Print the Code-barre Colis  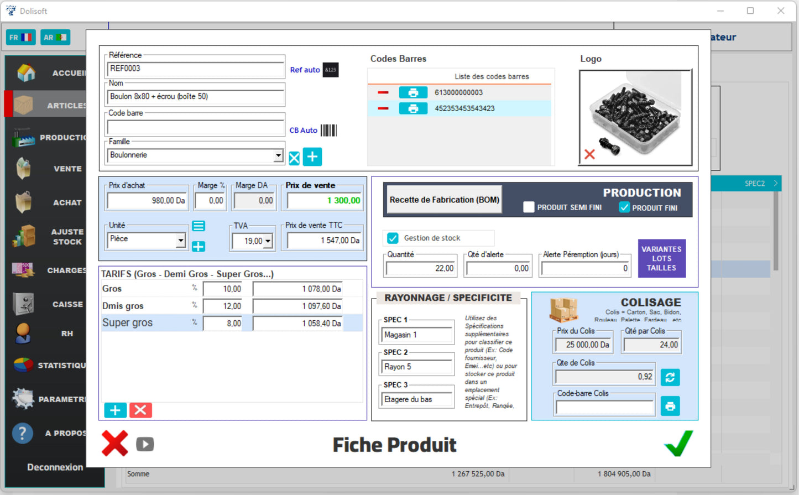pyautogui.click(x=670, y=405)
